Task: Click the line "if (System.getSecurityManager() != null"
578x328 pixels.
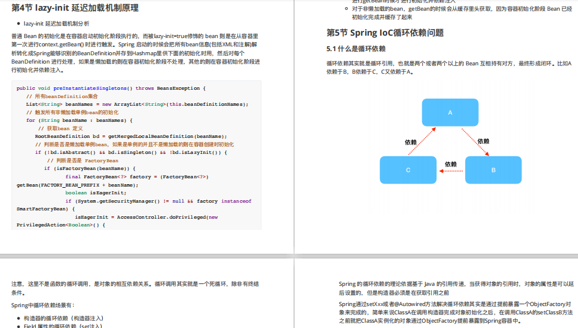Action: point(159,201)
